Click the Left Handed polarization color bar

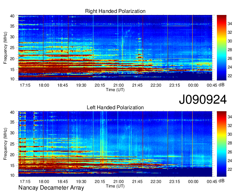coord(221,144)
